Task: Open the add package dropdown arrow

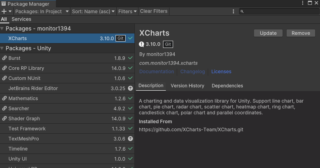Action: (10, 11)
